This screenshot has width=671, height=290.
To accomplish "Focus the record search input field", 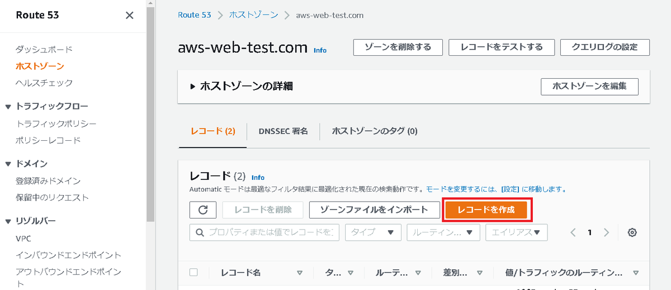I will (272, 232).
